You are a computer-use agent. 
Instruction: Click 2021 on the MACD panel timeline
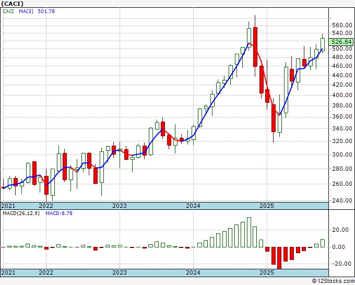pyautogui.click(x=8, y=272)
